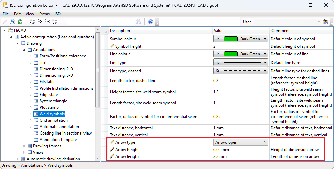Select Dimensioning, 3-D in tree
This screenshot has height=169, width=334.
pos(56,75)
